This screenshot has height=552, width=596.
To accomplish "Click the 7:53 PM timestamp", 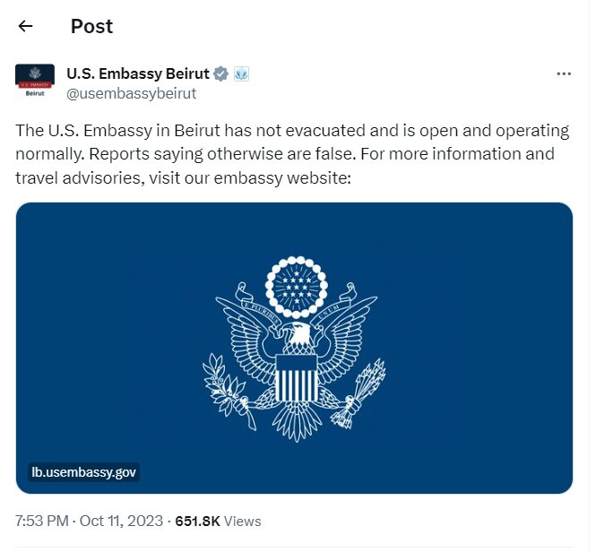I will point(43,521).
